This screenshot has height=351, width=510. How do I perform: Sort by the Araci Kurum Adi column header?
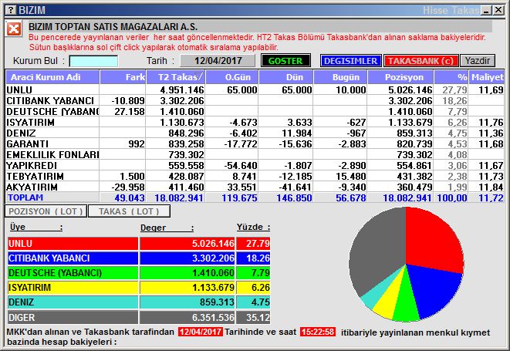click(x=52, y=77)
